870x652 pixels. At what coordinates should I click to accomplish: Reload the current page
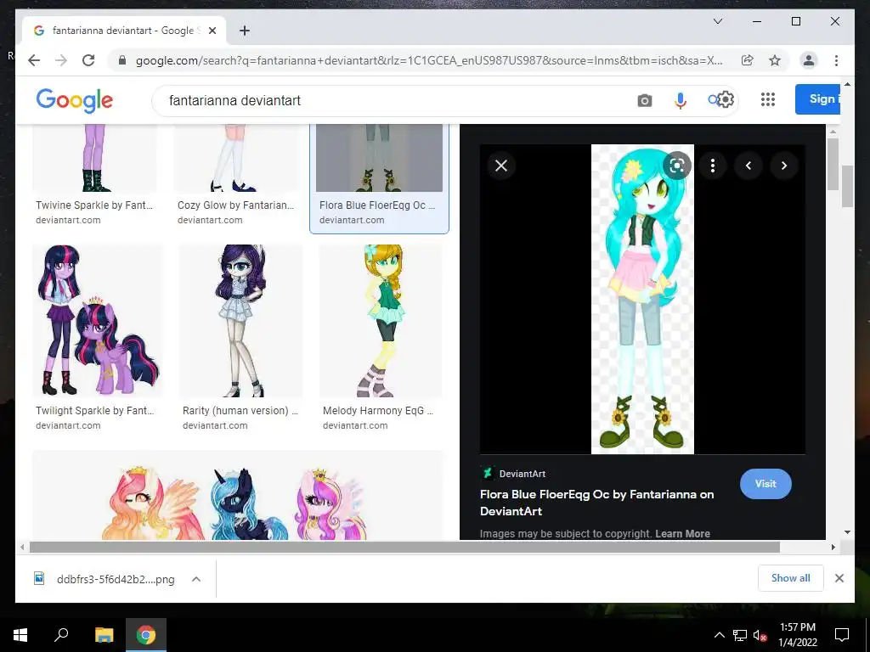88,60
